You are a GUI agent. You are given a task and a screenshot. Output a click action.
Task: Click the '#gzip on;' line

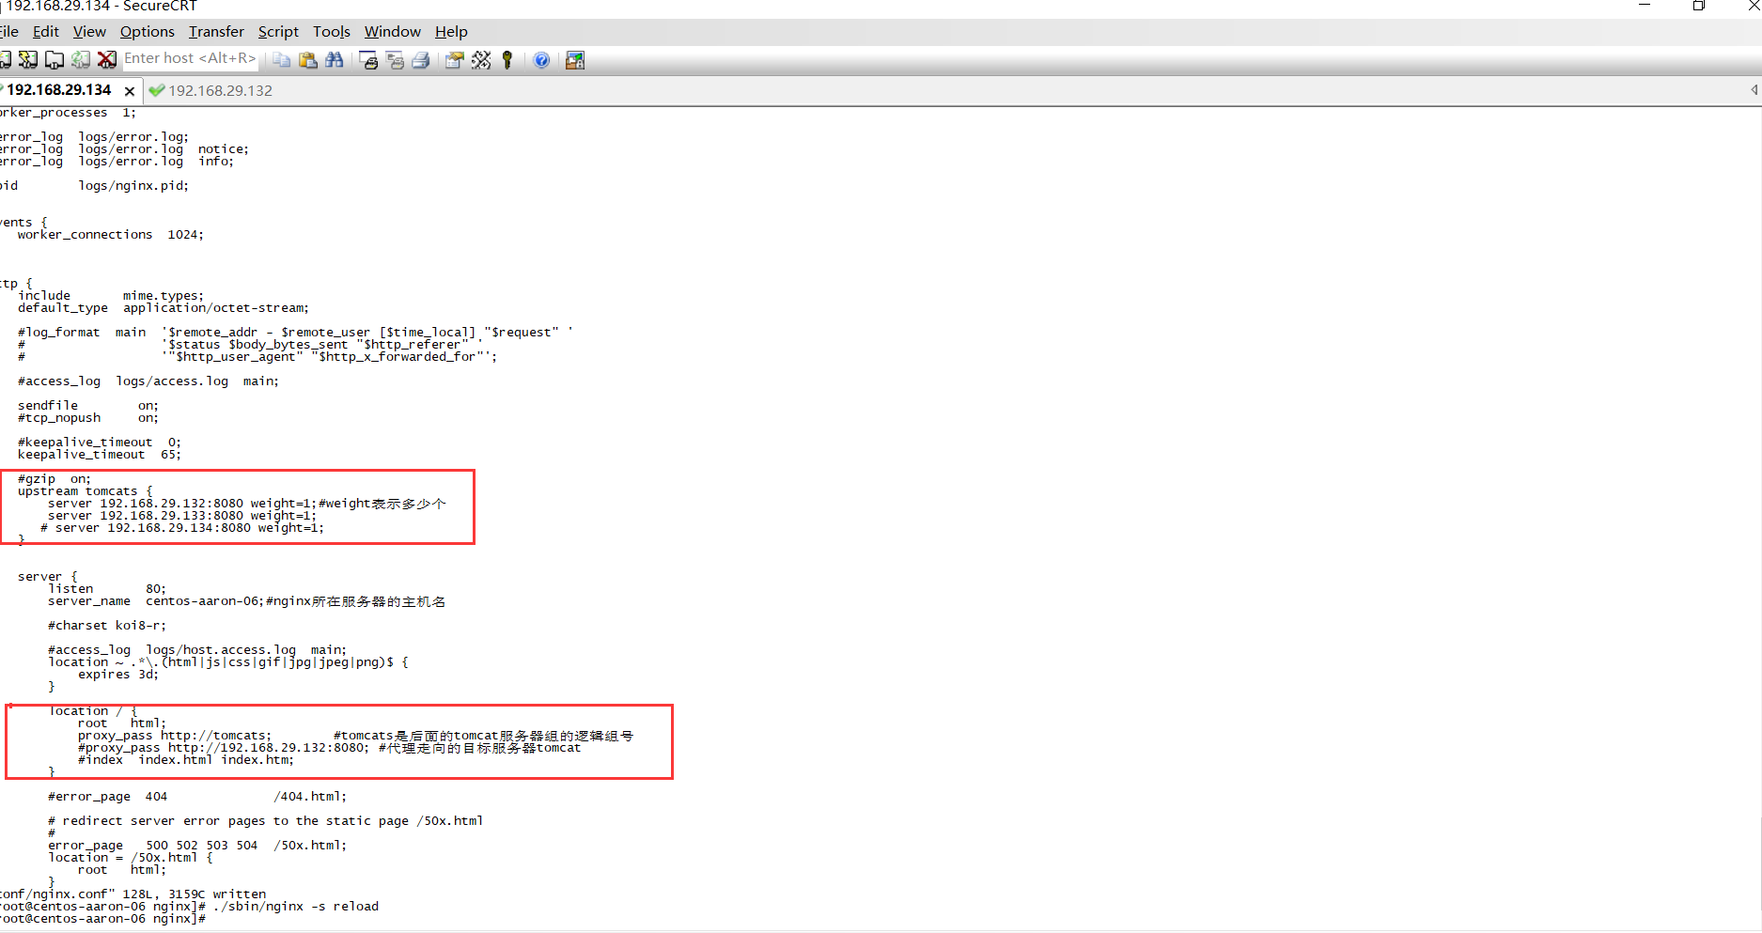(x=55, y=479)
